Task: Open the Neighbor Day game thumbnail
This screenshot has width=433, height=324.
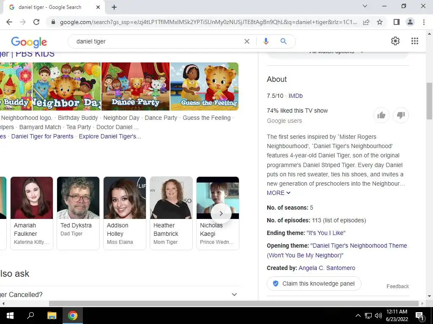Action: (x=66, y=86)
